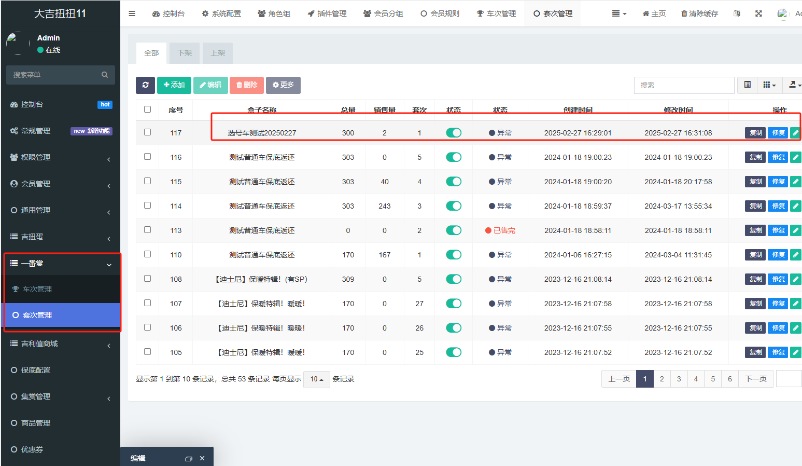
Task: Open the columns grid dropdown
Action: [x=769, y=85]
